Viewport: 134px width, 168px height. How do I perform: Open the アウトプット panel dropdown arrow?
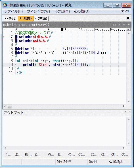click(x=125, y=112)
